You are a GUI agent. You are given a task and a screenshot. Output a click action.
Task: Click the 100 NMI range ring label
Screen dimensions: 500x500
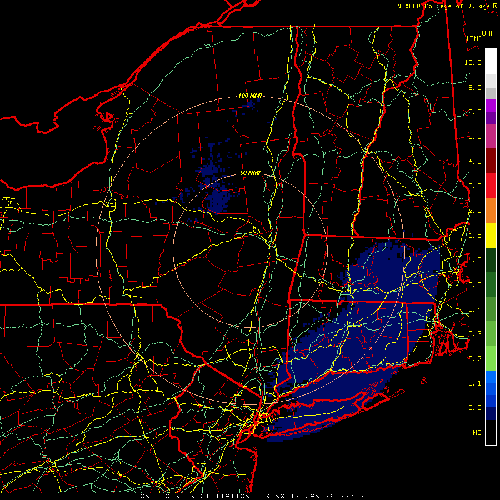tap(251, 96)
